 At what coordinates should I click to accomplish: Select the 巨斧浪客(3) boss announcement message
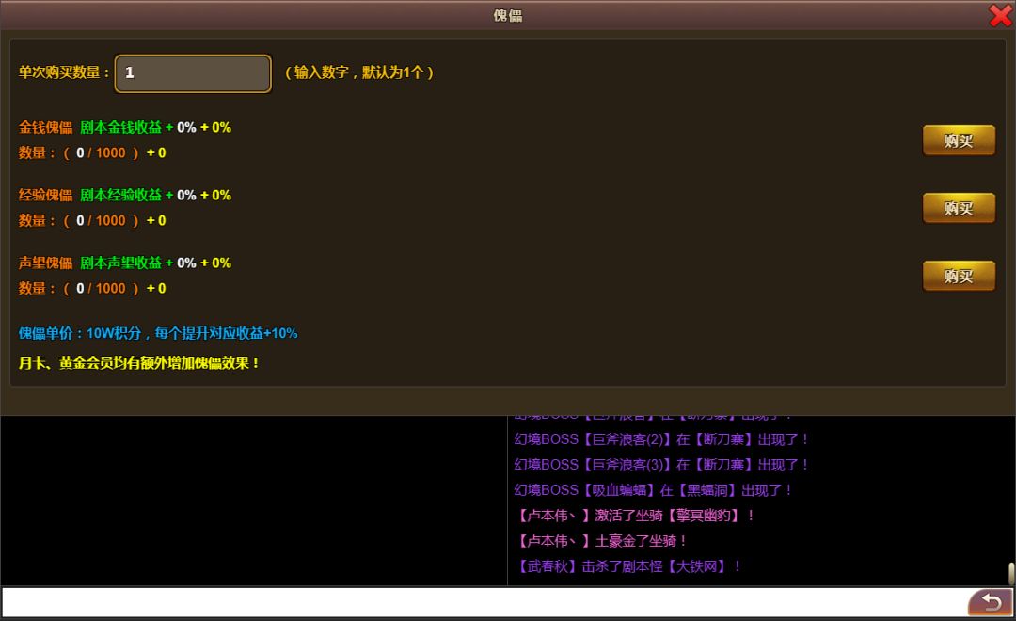coord(661,465)
